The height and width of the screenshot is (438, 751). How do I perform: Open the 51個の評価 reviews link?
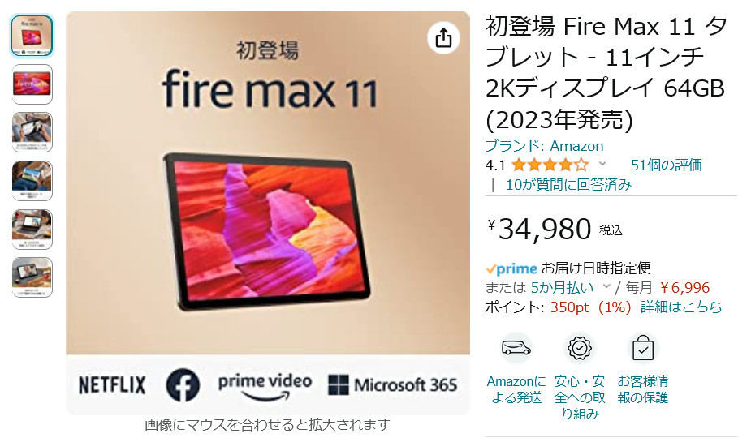pos(666,165)
